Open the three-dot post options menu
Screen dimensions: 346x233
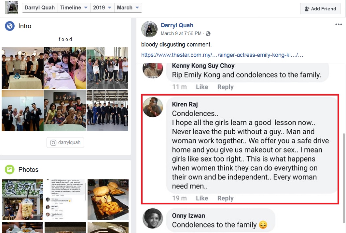[x=338, y=24]
